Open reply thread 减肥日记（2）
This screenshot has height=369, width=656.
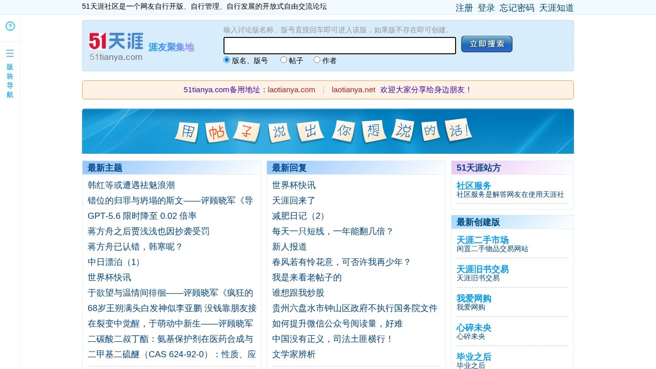click(x=300, y=216)
